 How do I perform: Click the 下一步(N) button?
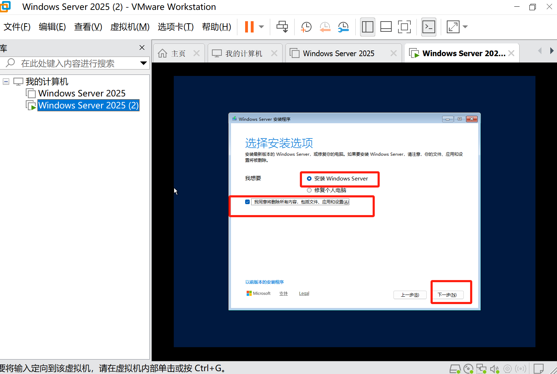pos(447,295)
